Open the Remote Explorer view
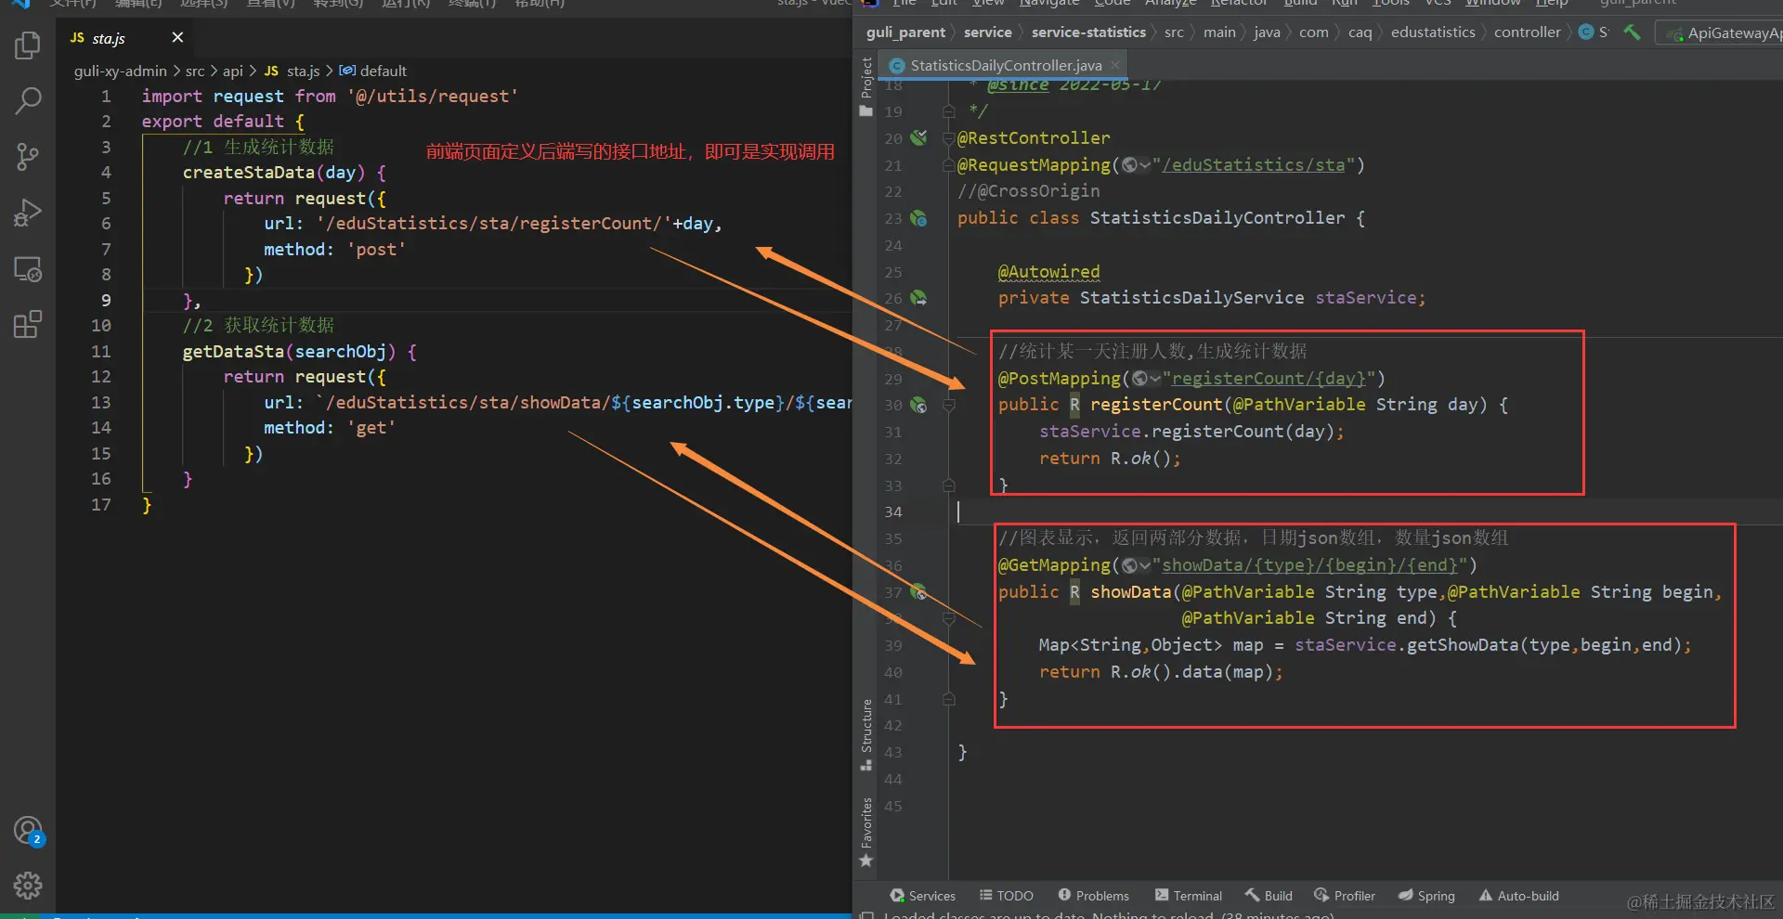This screenshot has height=919, width=1783. coord(28,269)
